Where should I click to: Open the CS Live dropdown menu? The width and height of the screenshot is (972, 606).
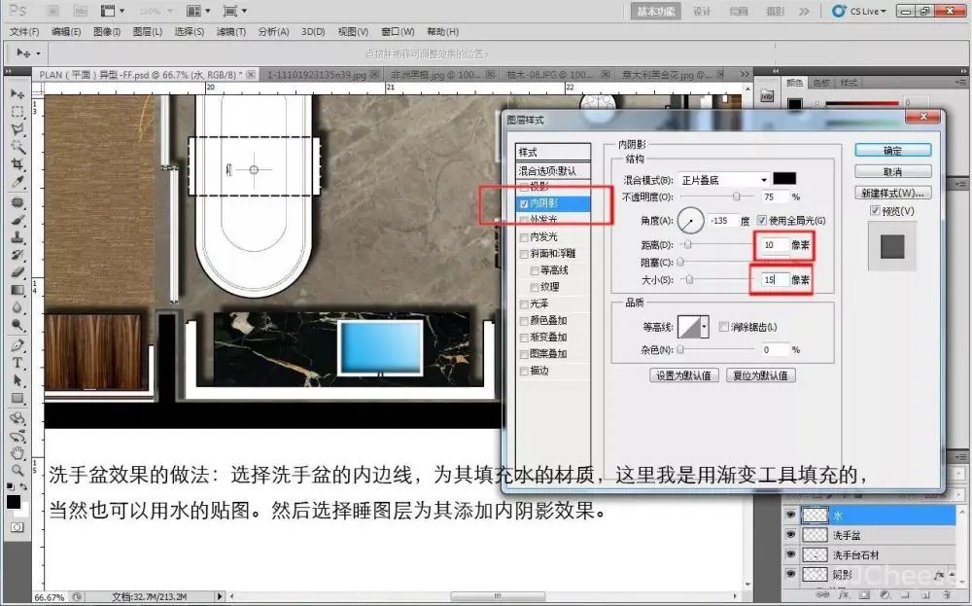point(860,11)
